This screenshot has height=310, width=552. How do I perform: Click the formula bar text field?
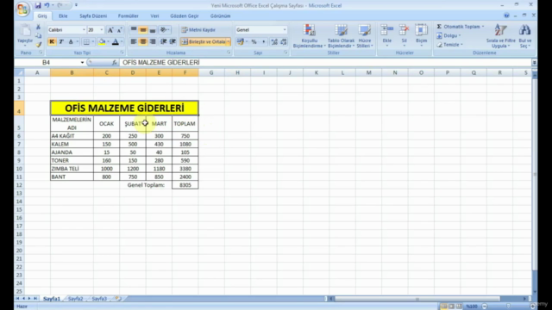[325, 63]
